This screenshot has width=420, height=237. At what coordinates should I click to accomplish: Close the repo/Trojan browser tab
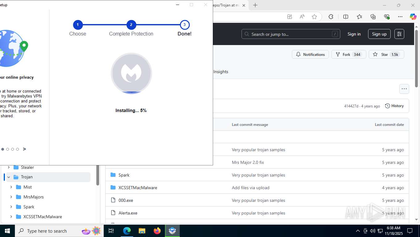tap(244, 5)
